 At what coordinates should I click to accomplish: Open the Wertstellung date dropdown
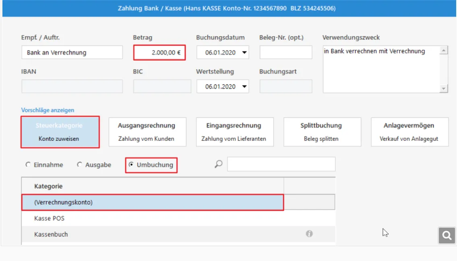click(244, 86)
